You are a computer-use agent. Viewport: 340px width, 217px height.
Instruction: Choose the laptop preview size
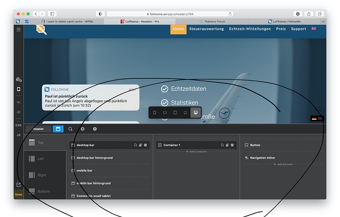pos(185,112)
